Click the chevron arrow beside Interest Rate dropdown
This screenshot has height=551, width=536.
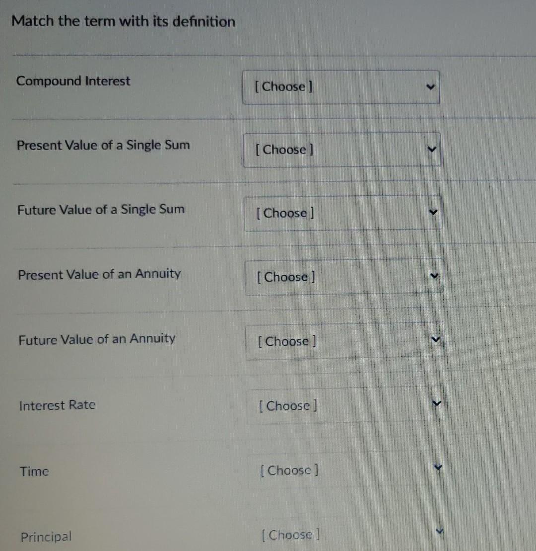coord(436,403)
